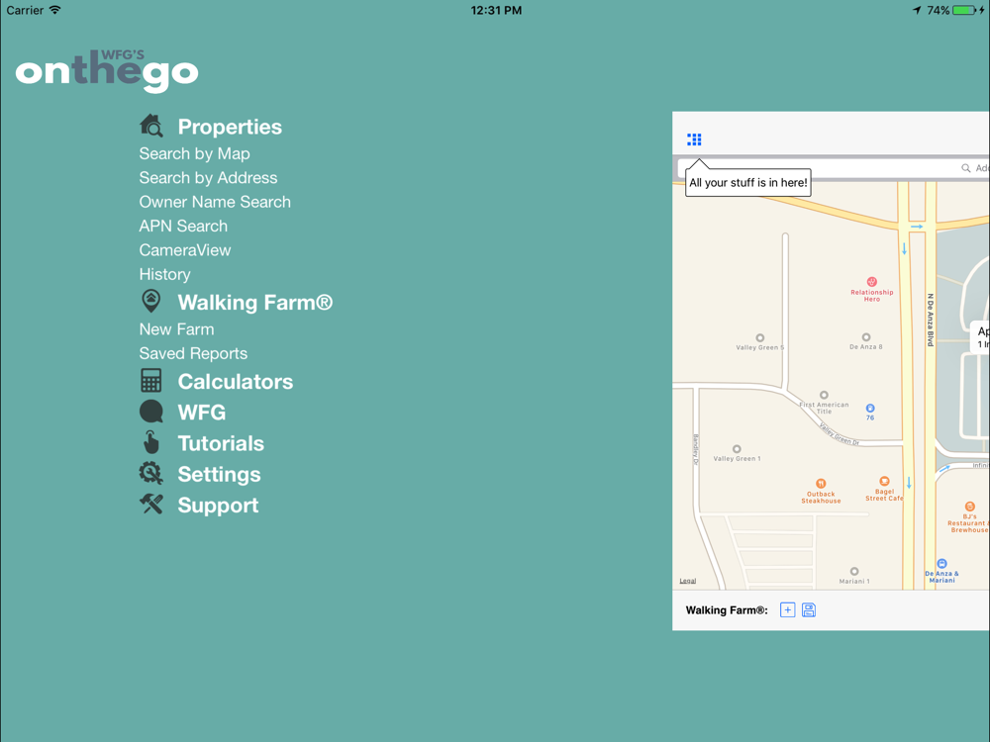This screenshot has height=742, width=990.
Task: Tap the onthego WFG's logo
Action: (107, 70)
